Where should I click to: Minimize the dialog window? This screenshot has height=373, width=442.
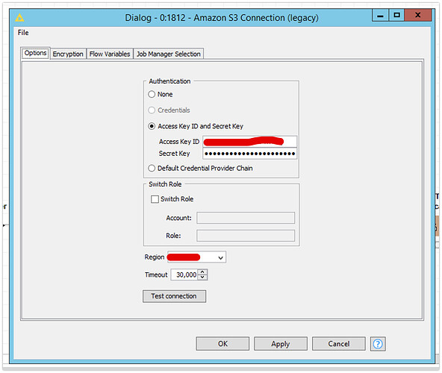[380, 16]
